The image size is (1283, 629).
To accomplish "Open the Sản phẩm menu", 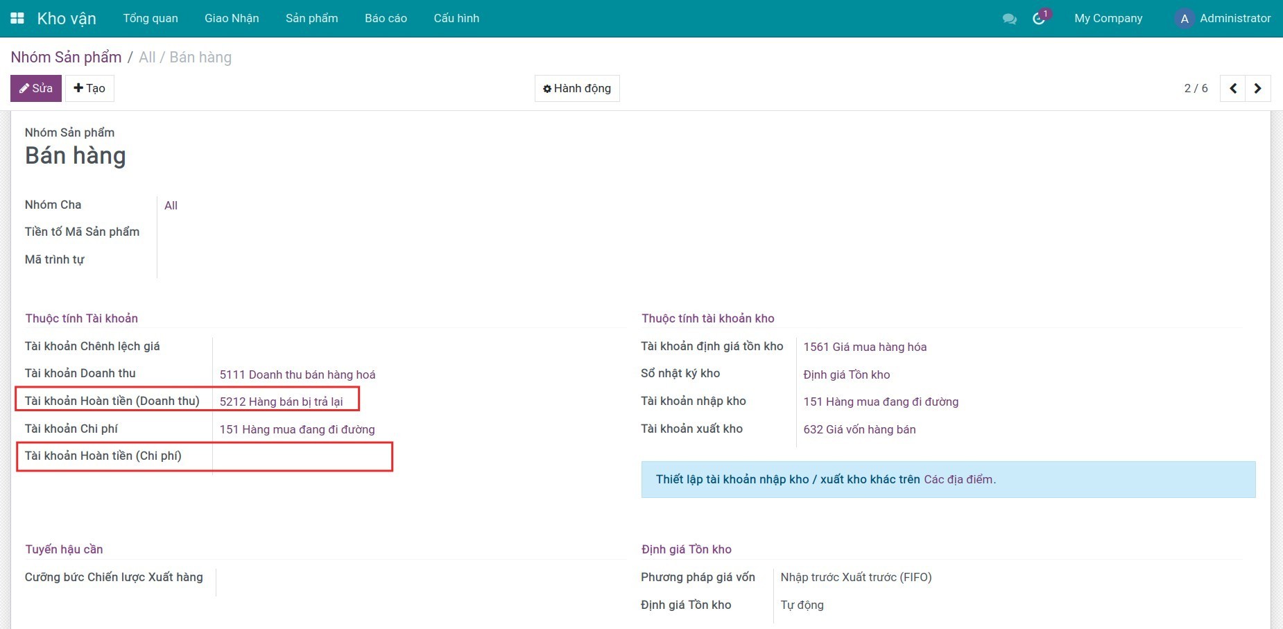I will coord(311,19).
